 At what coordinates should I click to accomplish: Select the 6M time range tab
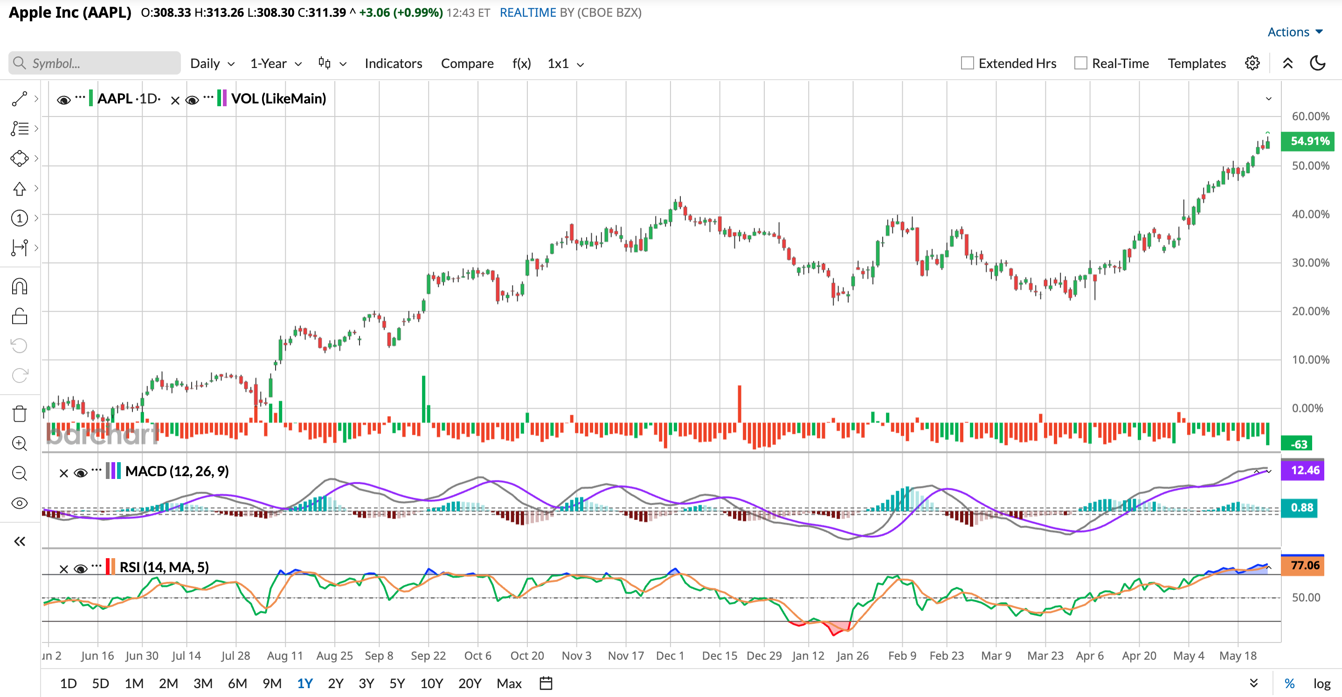tap(237, 683)
